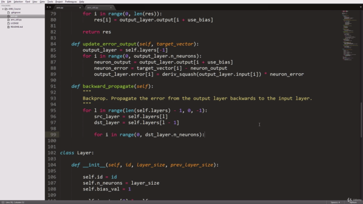The height and width of the screenshot is (204, 363).
Task: Click 'self.n_neurons' on line 107
Action: point(103,183)
